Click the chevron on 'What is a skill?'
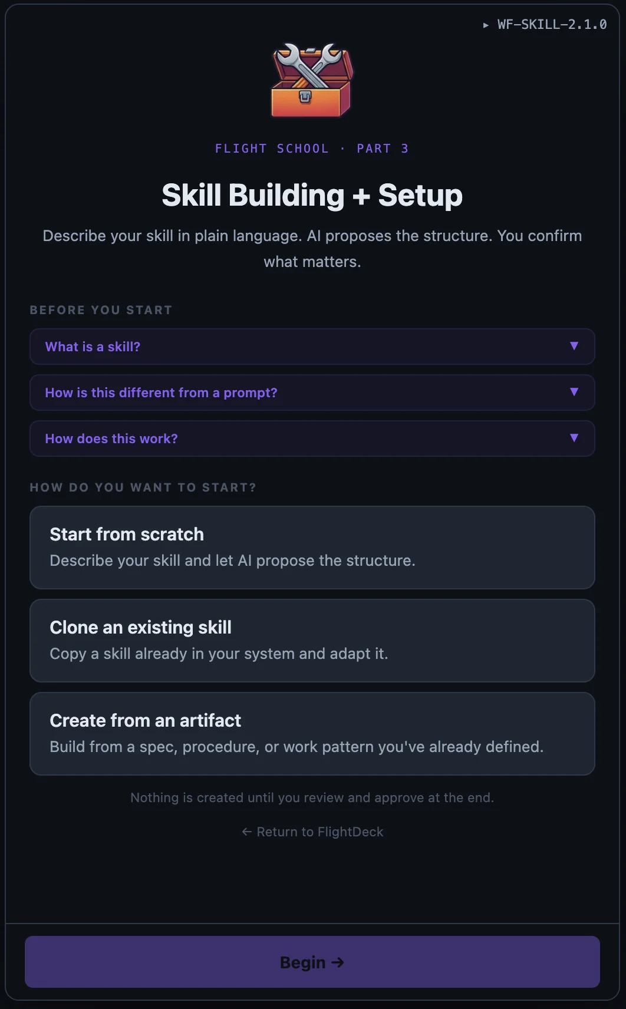Screen dimensions: 626x1009 574,347
